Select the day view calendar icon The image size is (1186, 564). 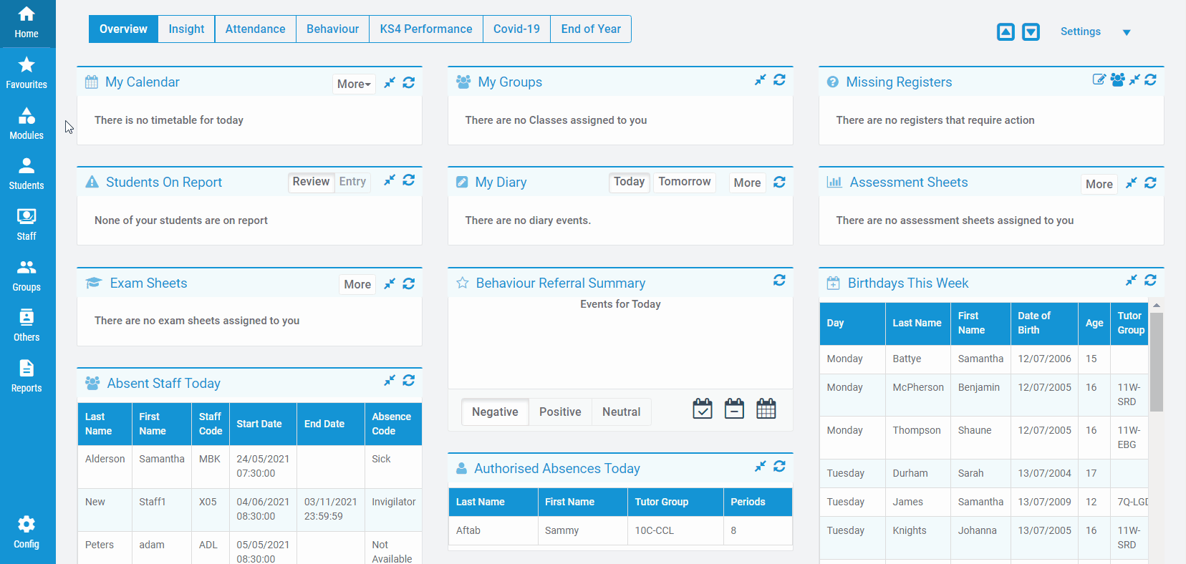click(x=703, y=409)
